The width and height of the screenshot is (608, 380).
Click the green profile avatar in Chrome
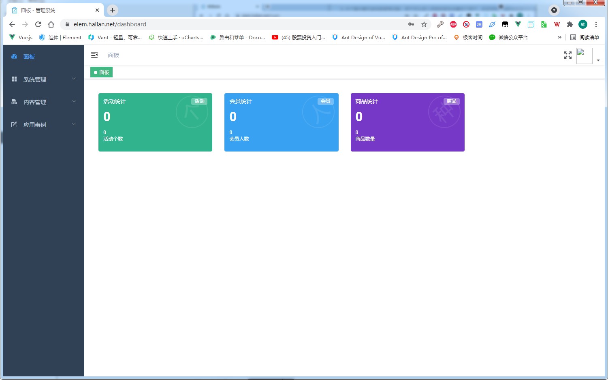pyautogui.click(x=583, y=24)
